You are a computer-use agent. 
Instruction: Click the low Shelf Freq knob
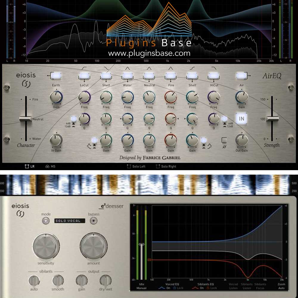106,97
